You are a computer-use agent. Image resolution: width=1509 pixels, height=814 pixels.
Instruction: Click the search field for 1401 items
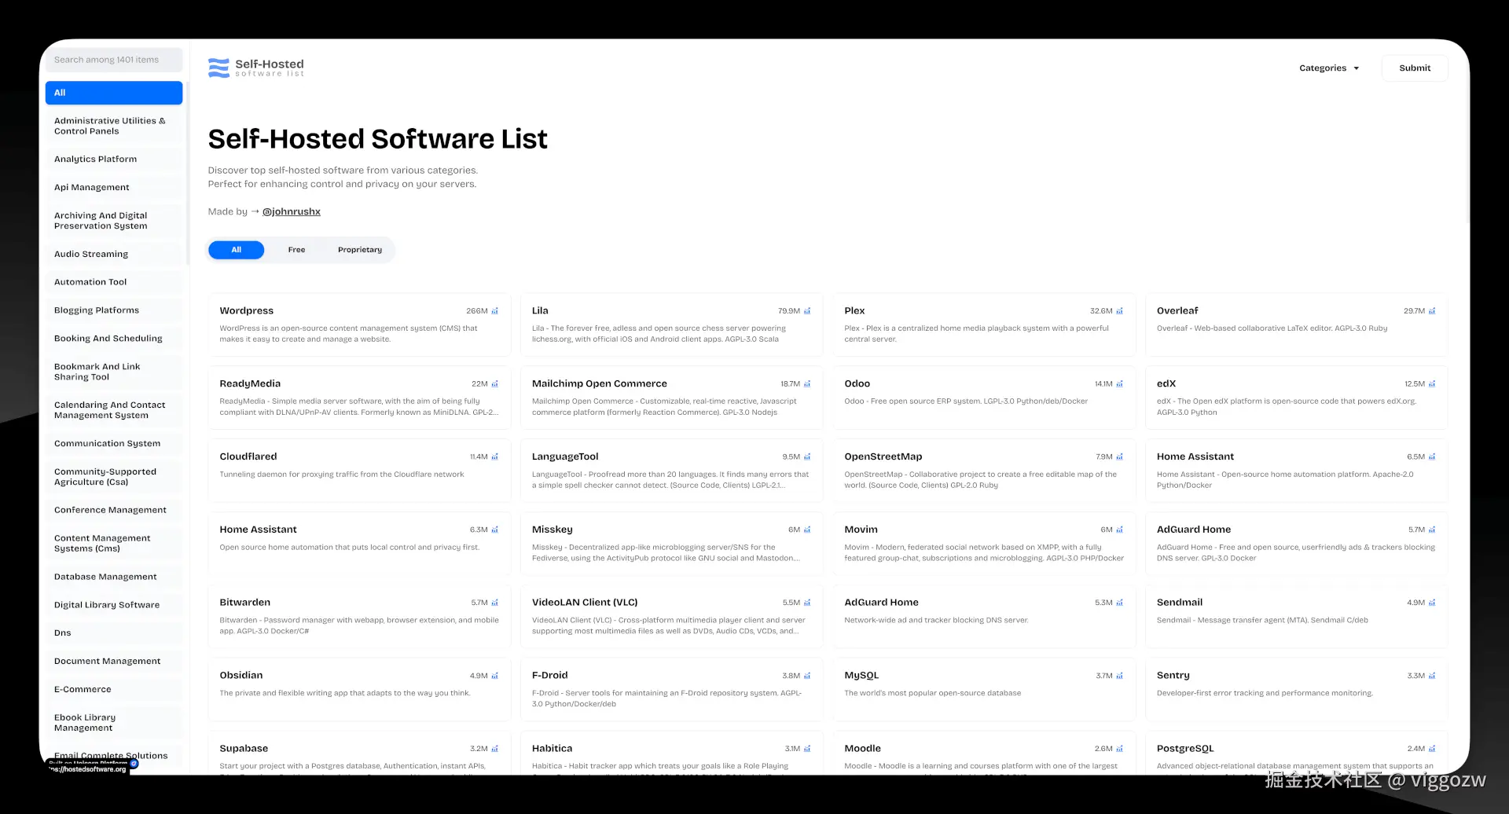pyautogui.click(x=114, y=60)
